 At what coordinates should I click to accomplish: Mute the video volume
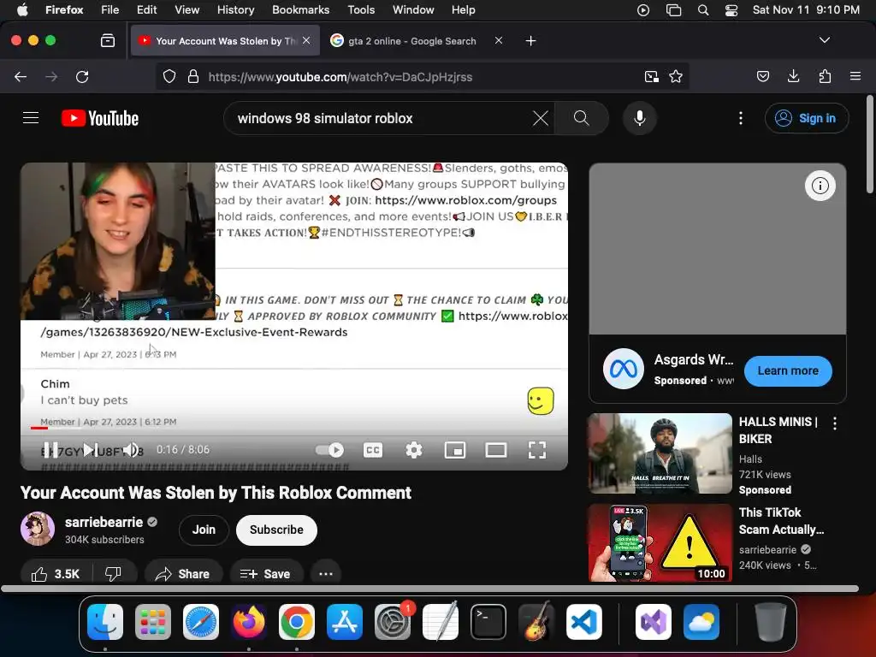tap(131, 450)
